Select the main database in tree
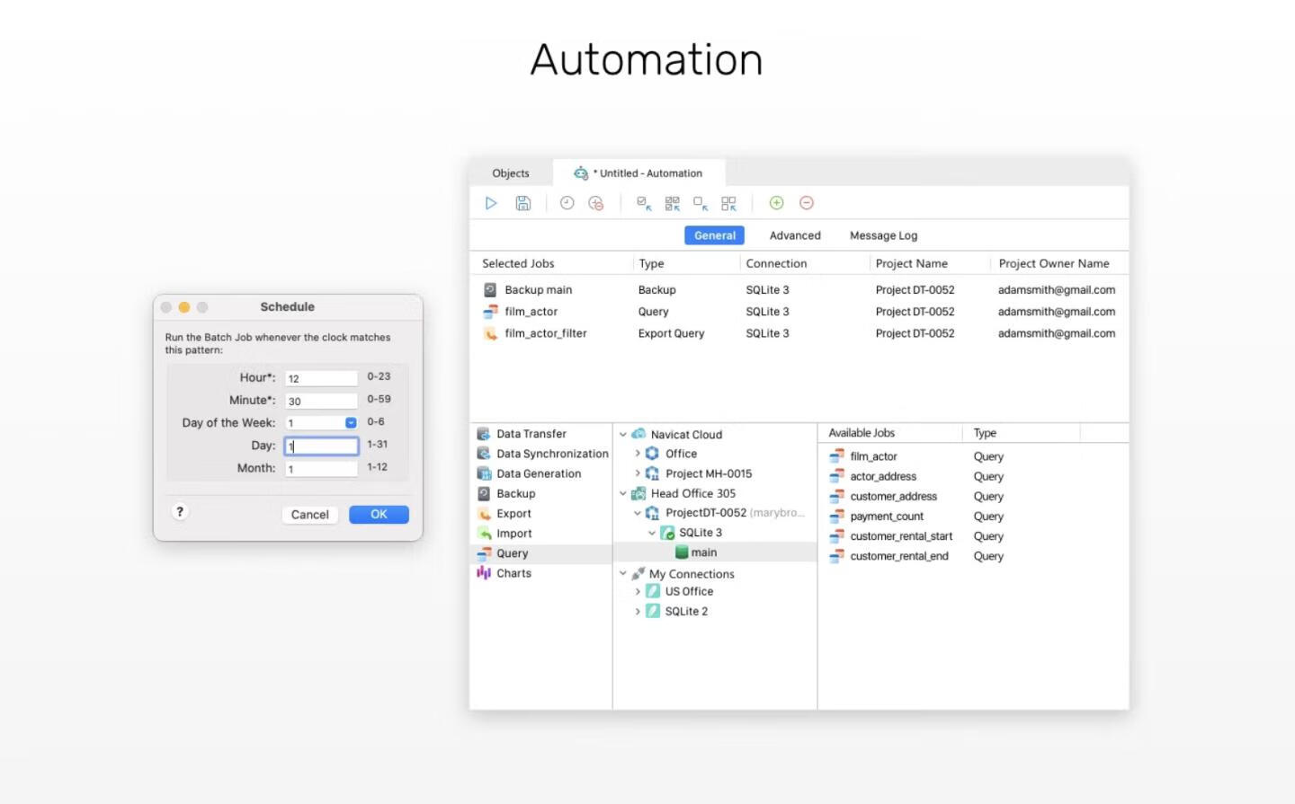Screen dimensions: 1295x804 (703, 552)
